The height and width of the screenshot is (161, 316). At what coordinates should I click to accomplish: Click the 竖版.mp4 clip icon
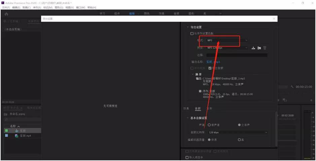click(17, 136)
